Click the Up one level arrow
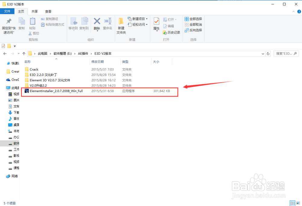The image size is (302, 206). (24, 54)
